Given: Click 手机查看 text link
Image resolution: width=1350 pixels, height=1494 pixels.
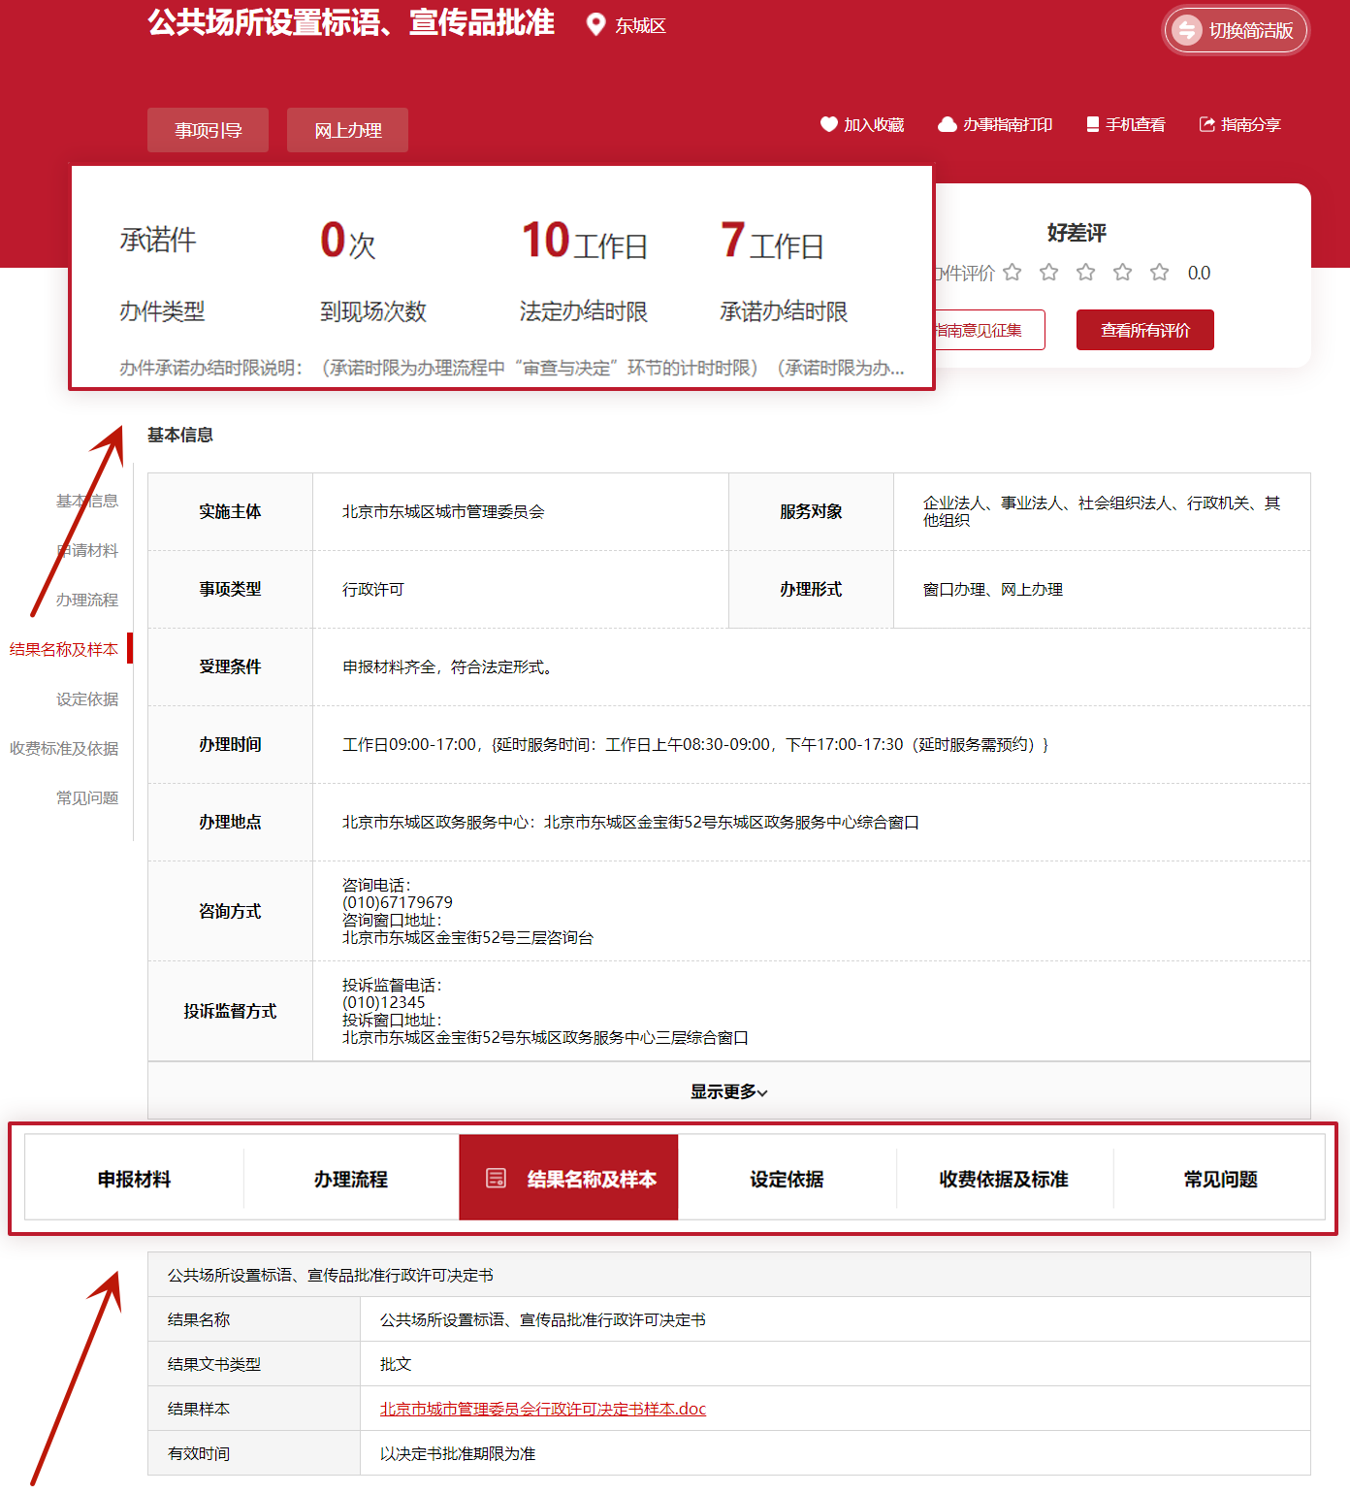Looking at the screenshot, I should [x=1136, y=124].
